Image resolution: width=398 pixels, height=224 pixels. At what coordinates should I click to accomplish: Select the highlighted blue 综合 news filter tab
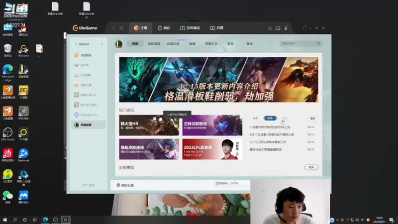pos(270,118)
